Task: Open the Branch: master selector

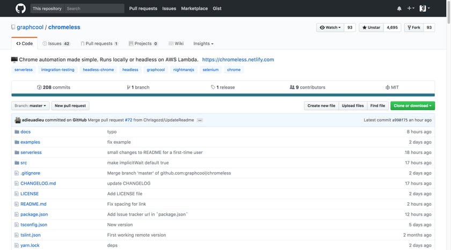Action: [30, 106]
